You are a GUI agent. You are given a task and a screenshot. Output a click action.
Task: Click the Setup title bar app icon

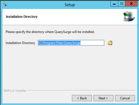[x=5, y=5]
